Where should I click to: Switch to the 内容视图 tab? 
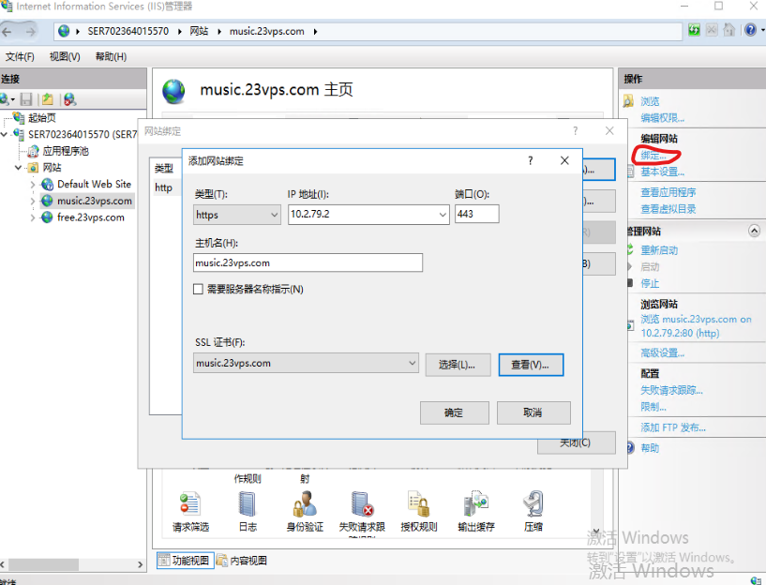(242, 560)
